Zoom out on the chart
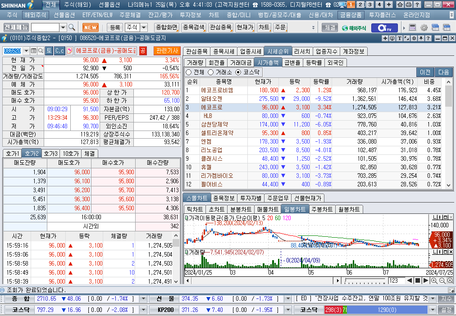Viewport: 456px width, 316px height. (x=442, y=280)
